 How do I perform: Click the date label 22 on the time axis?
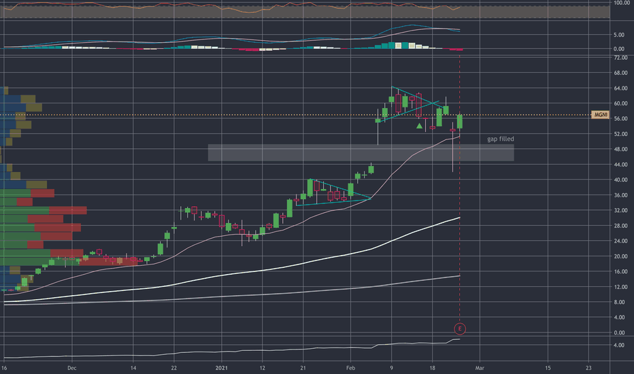[174, 368]
